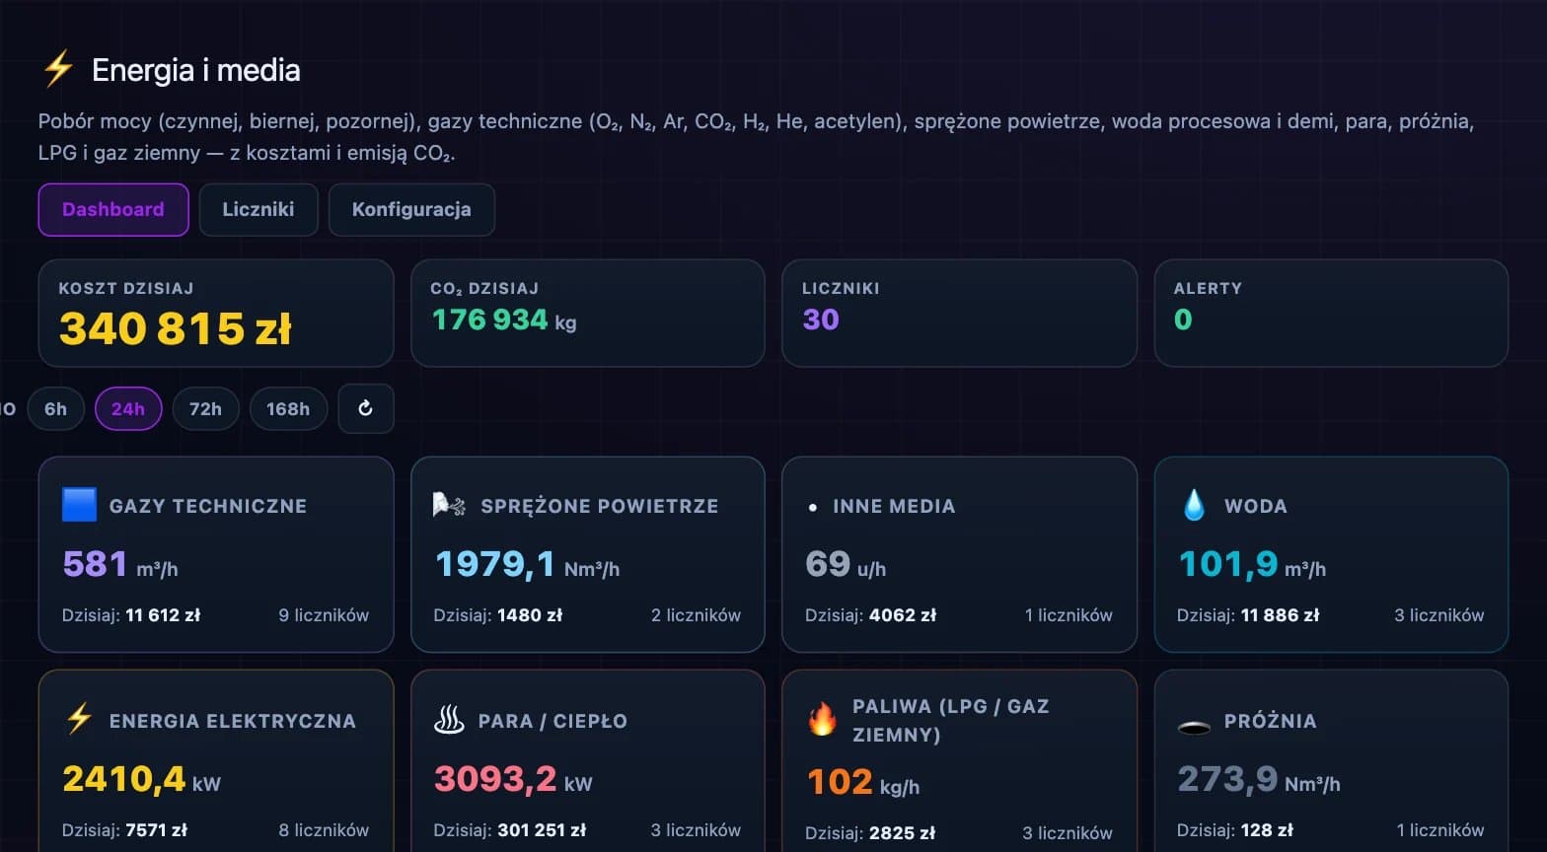1547x852 pixels.
Task: Click the 273,9 Nm³/h vacuum value
Action: pyautogui.click(x=1259, y=779)
